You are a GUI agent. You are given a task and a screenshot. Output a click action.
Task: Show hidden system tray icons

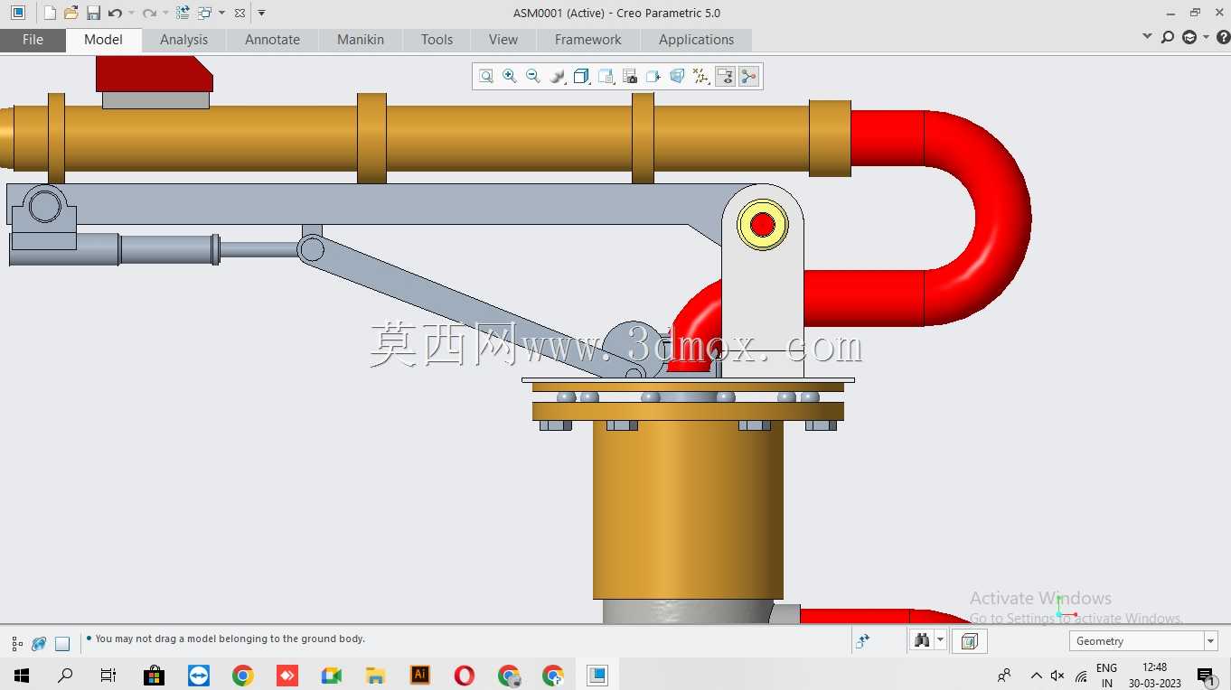(x=1036, y=676)
